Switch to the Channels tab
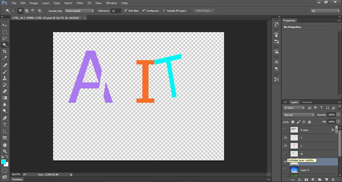 tap(306, 102)
